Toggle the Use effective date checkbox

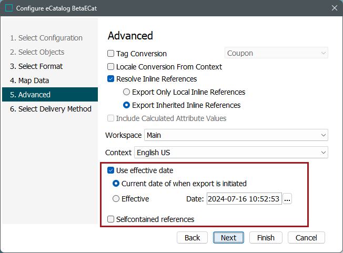[111, 170]
